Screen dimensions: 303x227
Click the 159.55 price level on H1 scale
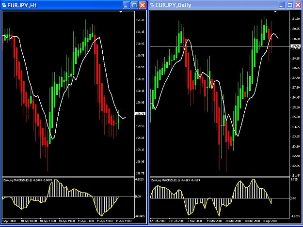tap(140, 126)
